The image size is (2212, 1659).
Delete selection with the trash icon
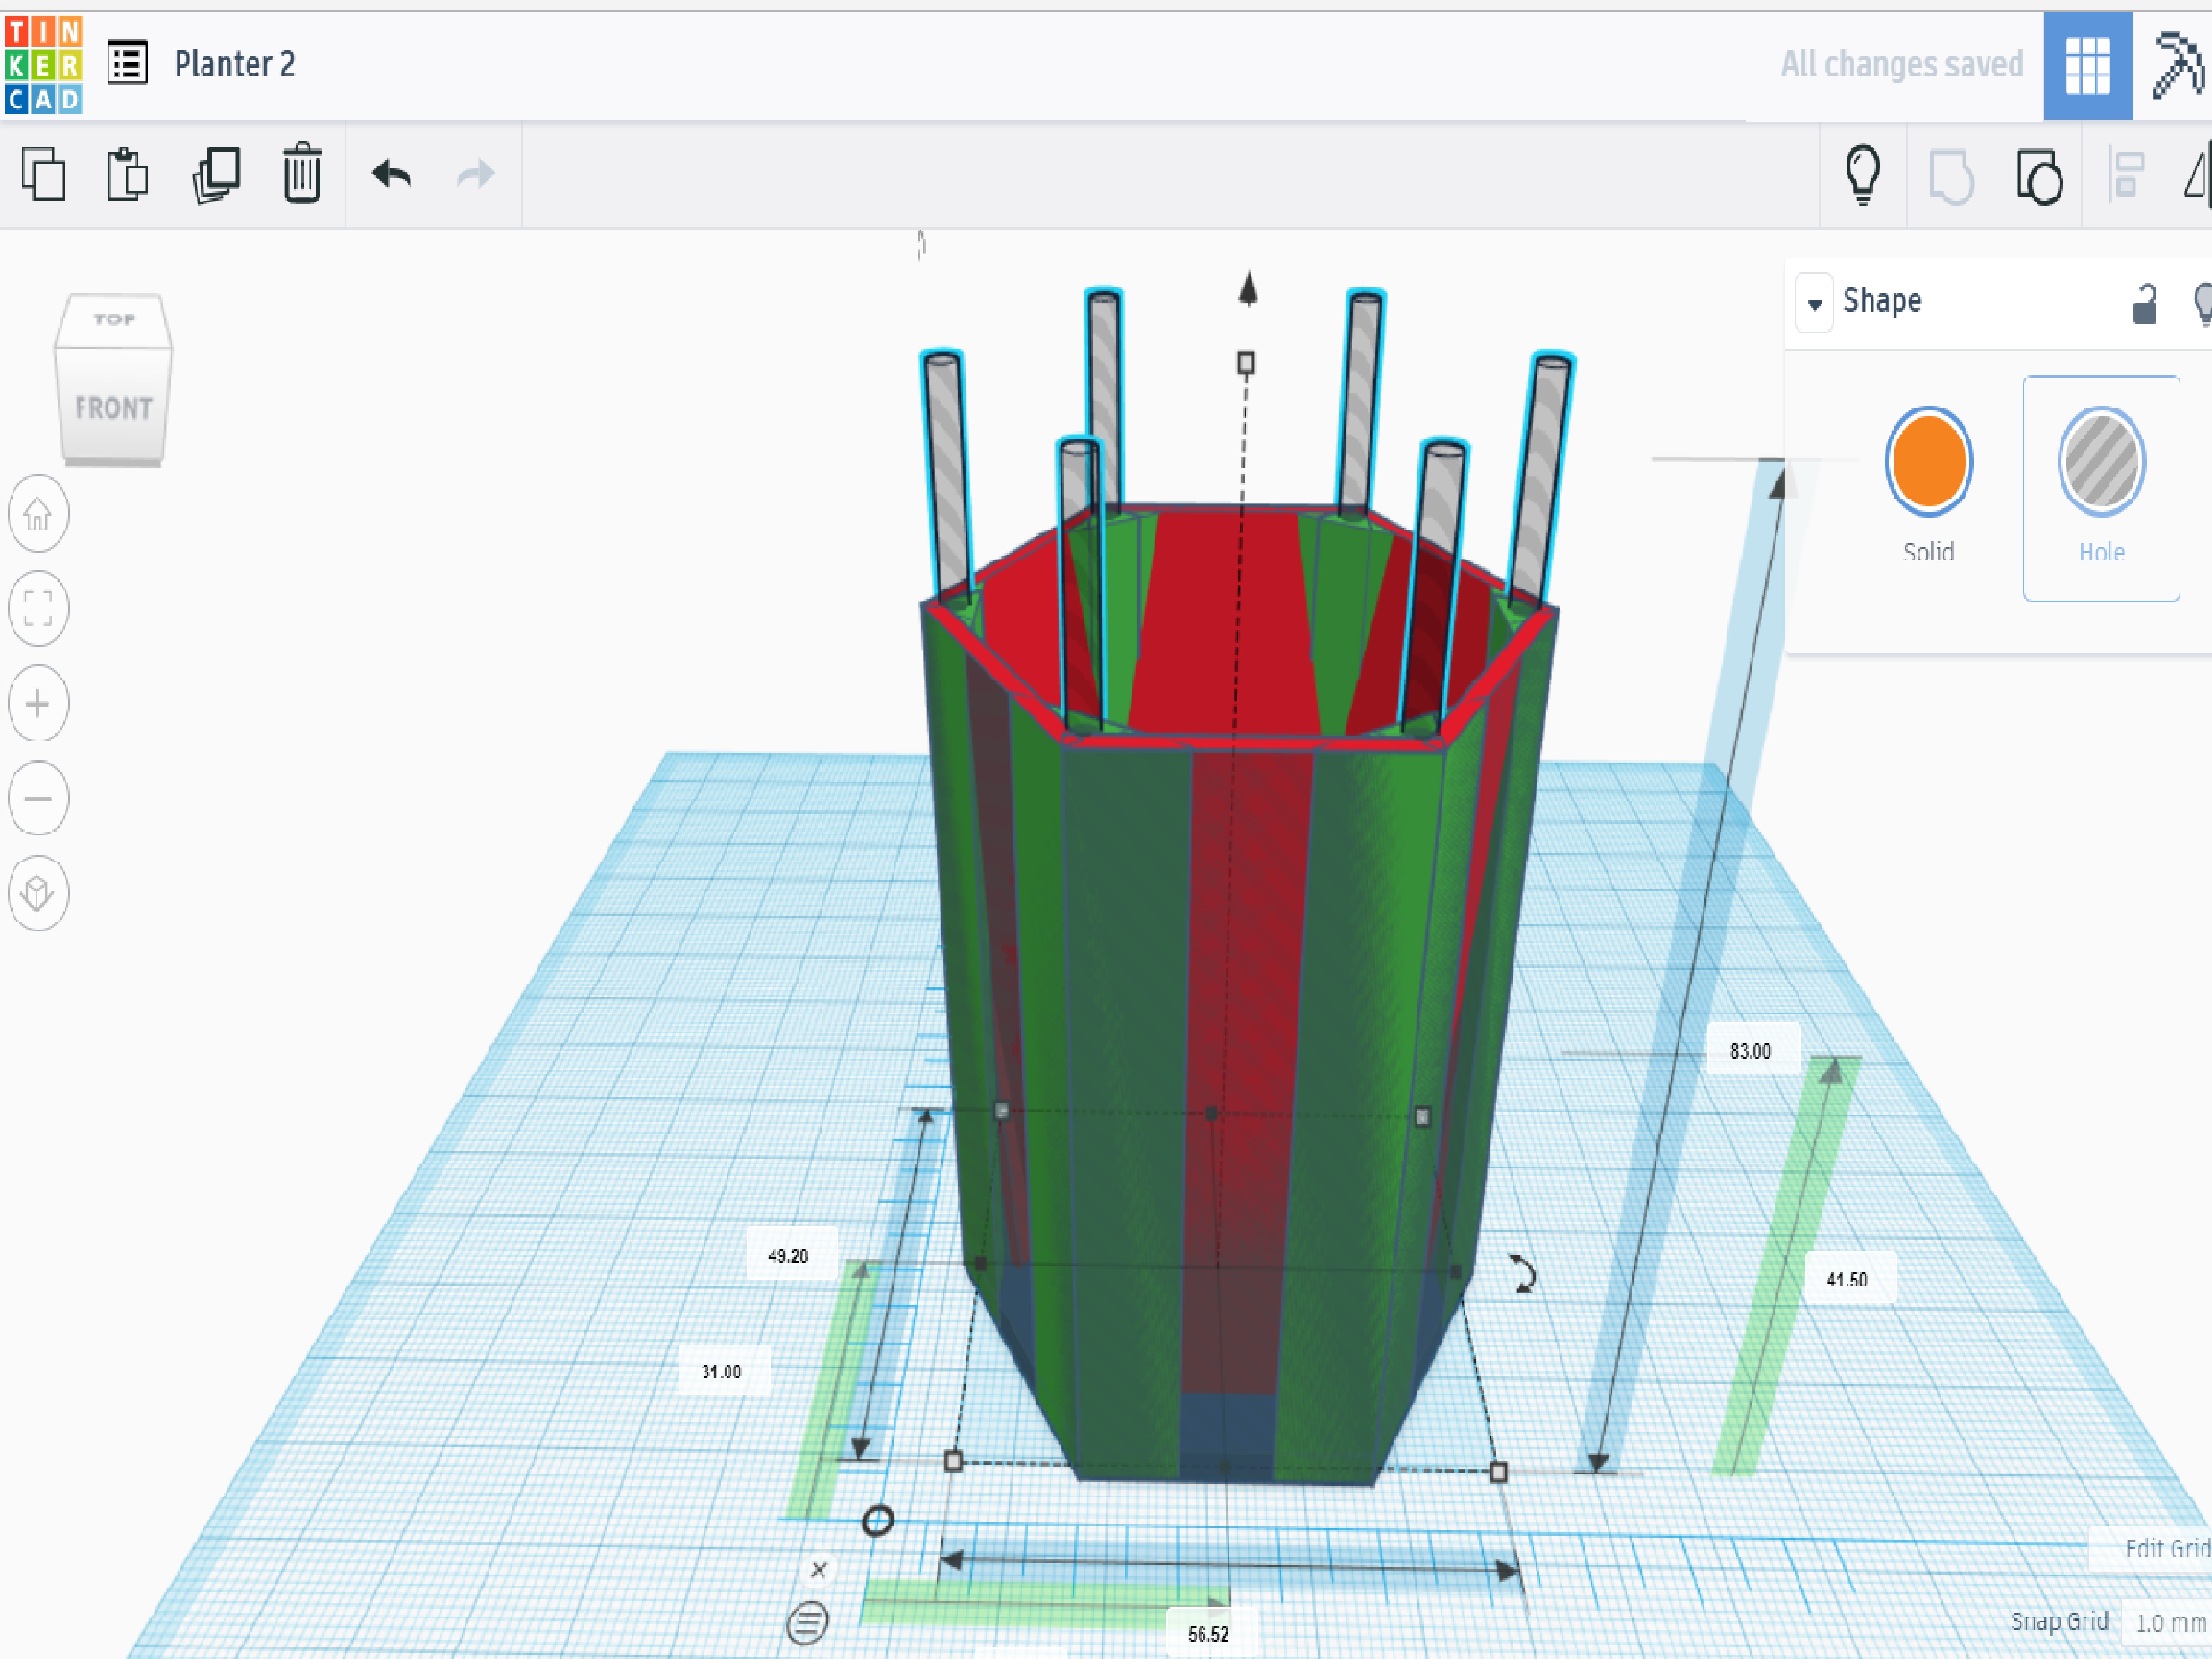point(302,174)
